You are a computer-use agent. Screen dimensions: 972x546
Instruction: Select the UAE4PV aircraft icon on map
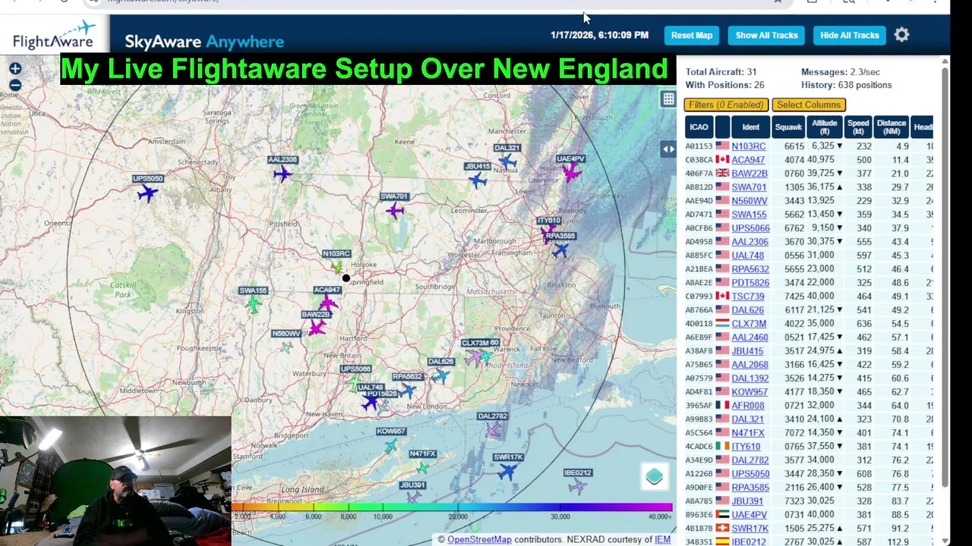[x=572, y=173]
